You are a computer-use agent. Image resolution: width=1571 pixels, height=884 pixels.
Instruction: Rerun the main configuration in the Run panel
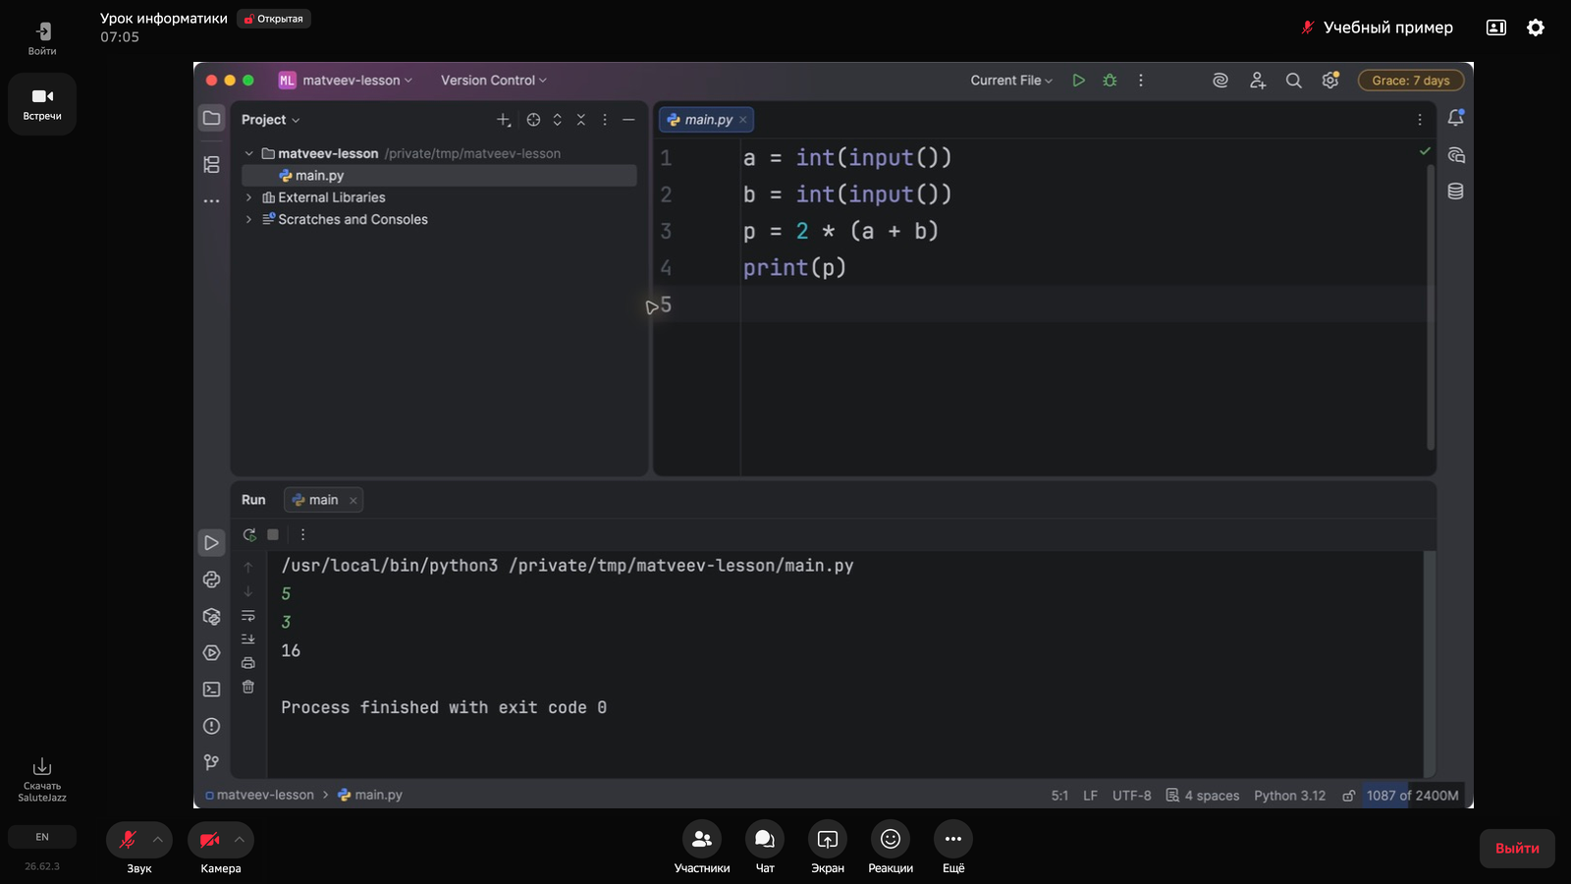249,534
